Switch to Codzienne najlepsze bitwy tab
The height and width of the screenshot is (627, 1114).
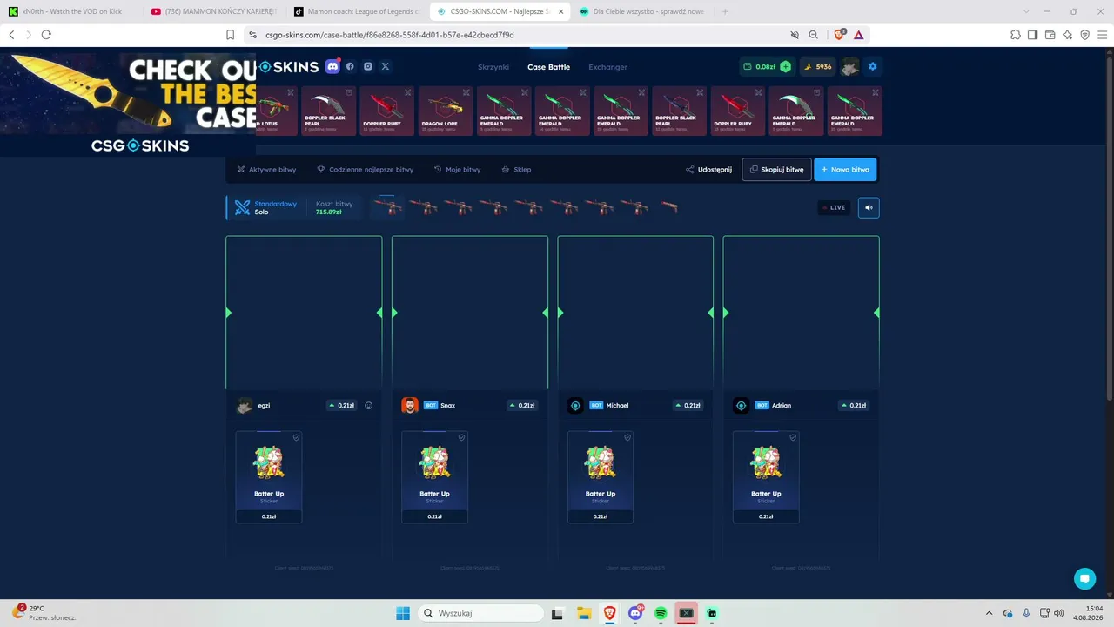click(x=366, y=170)
